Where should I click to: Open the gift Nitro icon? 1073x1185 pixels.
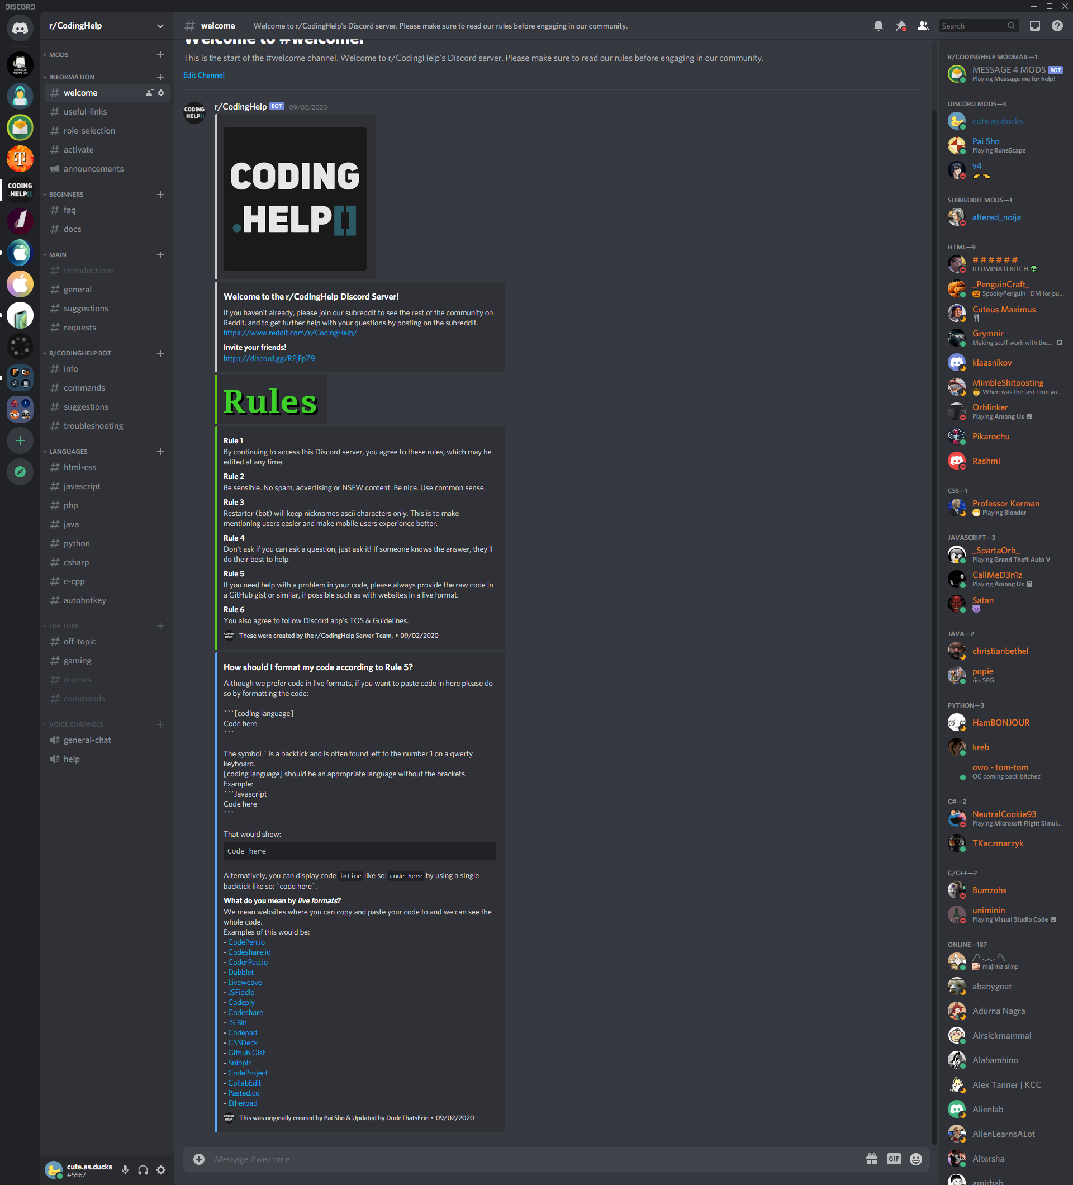click(871, 1159)
